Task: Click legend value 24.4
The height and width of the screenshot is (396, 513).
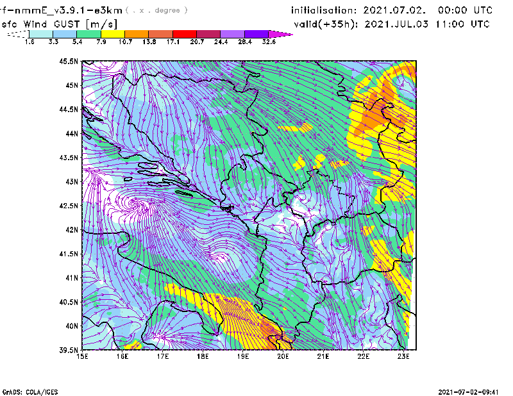Action: pyautogui.click(x=221, y=42)
